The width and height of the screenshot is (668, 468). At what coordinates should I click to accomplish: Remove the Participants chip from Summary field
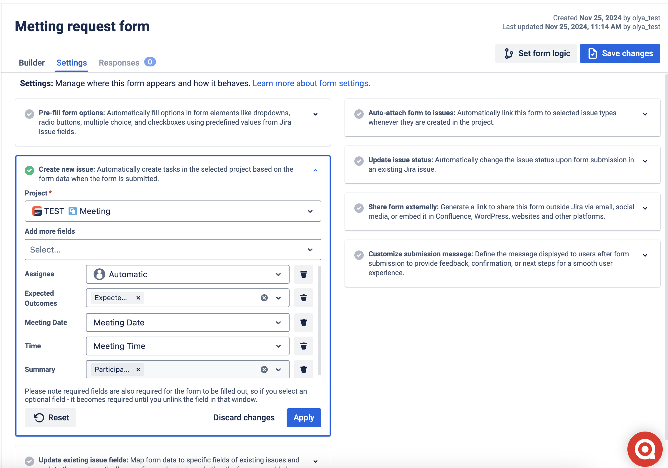[138, 369]
